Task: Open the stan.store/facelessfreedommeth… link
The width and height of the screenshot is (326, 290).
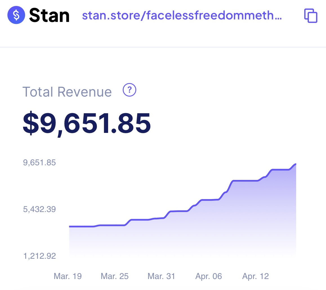Action: (x=182, y=15)
